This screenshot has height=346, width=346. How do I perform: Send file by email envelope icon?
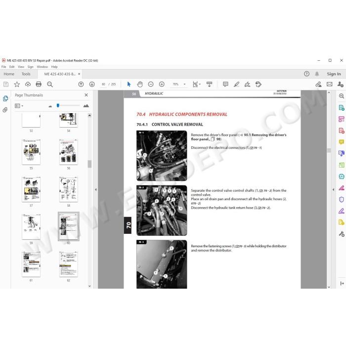330,84
